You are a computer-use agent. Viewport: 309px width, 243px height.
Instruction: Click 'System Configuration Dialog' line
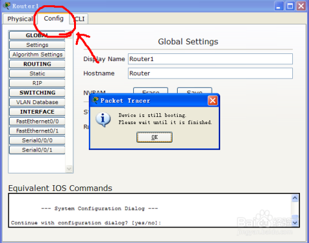(100, 208)
